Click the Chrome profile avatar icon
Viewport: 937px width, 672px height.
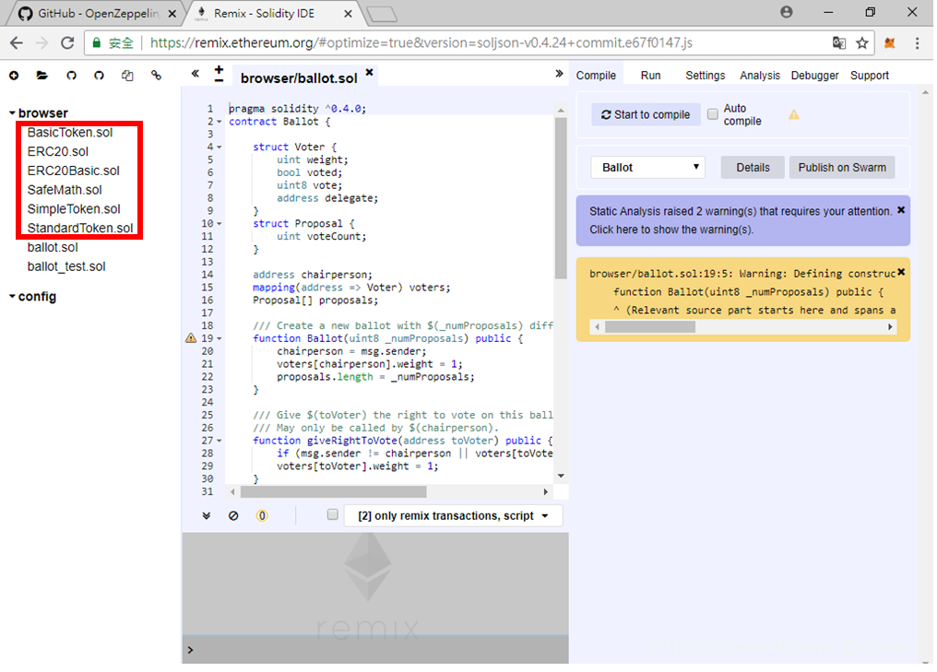787,12
